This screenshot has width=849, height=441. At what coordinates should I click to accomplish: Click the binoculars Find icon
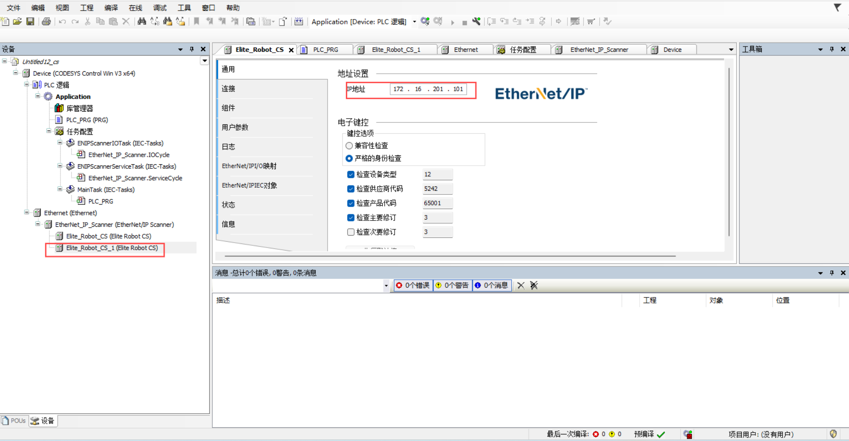coord(142,21)
